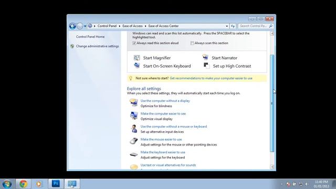Click the scrollbar down arrow
This screenshot has height=189, width=336.
tap(272, 167)
